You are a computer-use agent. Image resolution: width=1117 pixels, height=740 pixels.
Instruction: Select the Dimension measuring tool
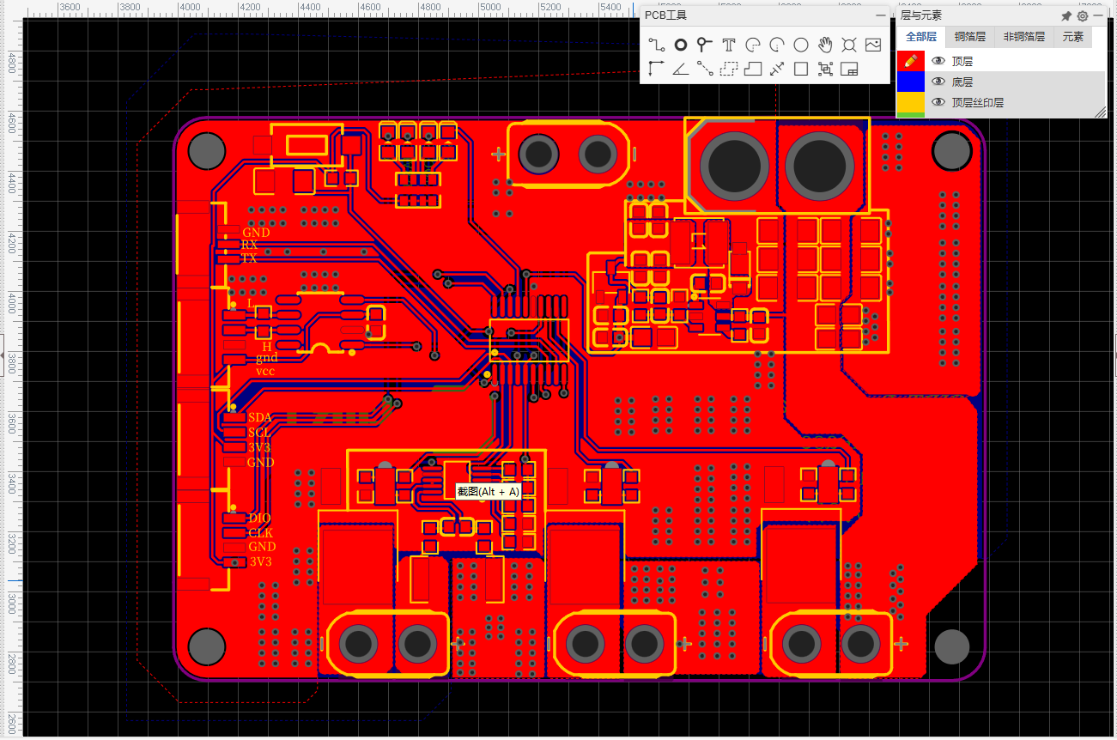point(777,70)
